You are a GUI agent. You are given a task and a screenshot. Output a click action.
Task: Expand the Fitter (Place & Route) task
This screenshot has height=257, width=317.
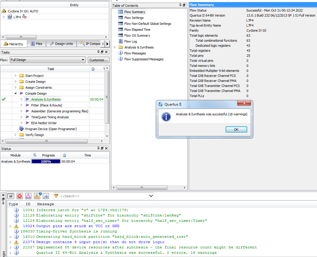21,105
